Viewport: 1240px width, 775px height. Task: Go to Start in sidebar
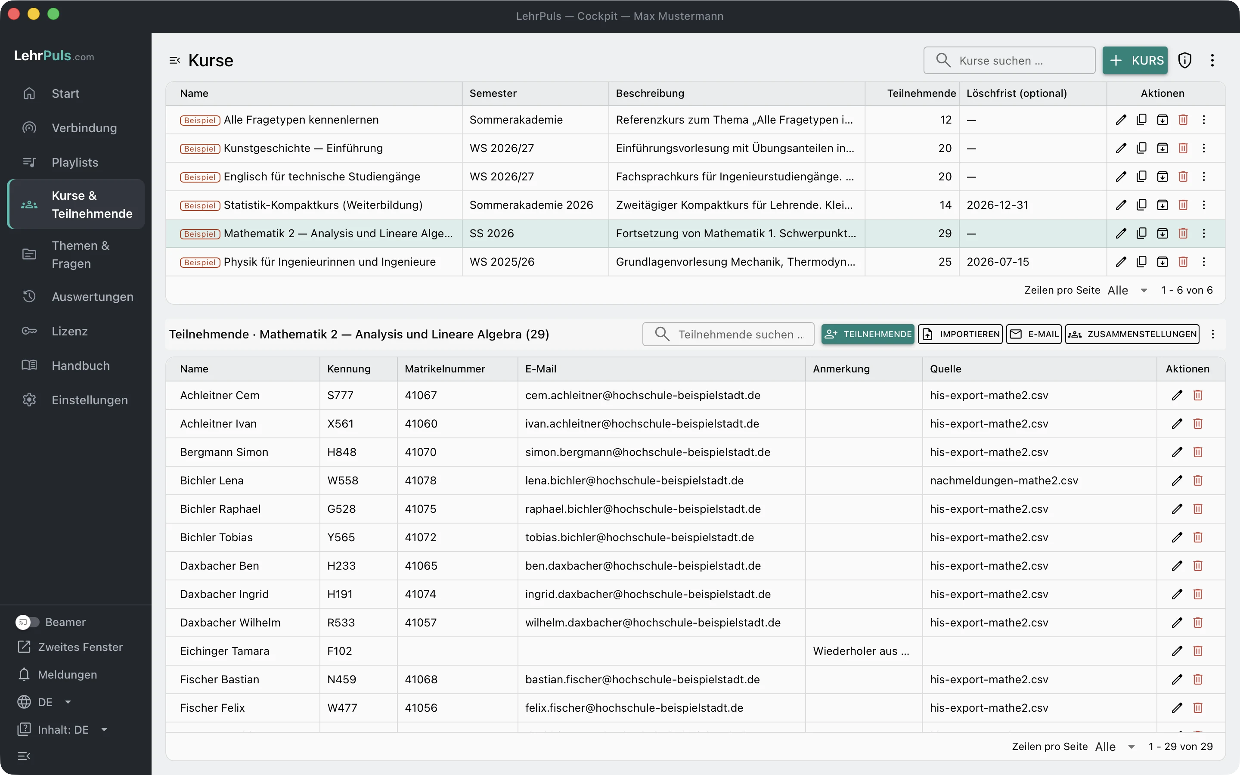76,93
